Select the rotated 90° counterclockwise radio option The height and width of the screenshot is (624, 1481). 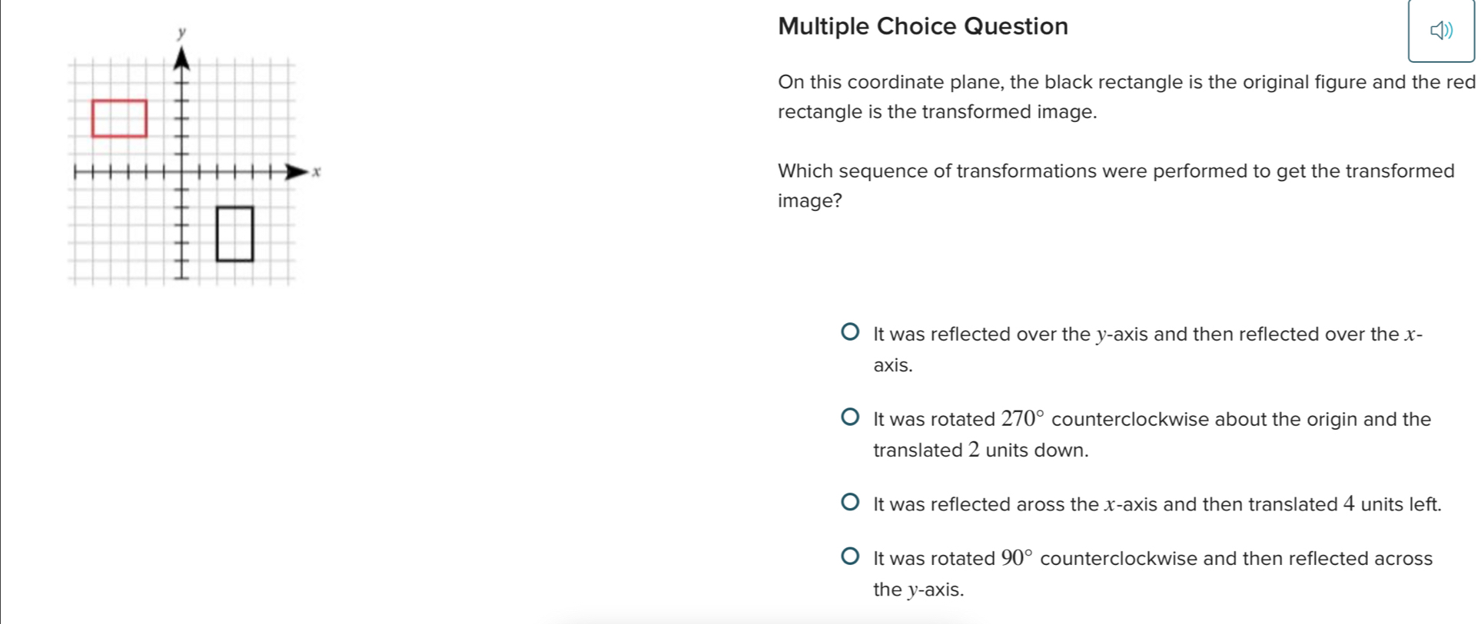[849, 556]
